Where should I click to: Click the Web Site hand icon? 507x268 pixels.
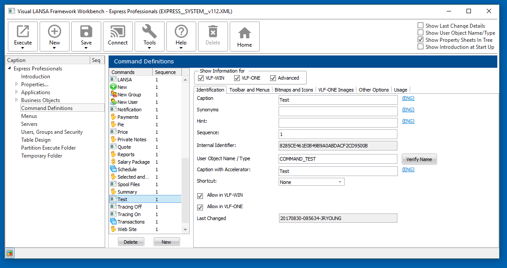click(113, 229)
